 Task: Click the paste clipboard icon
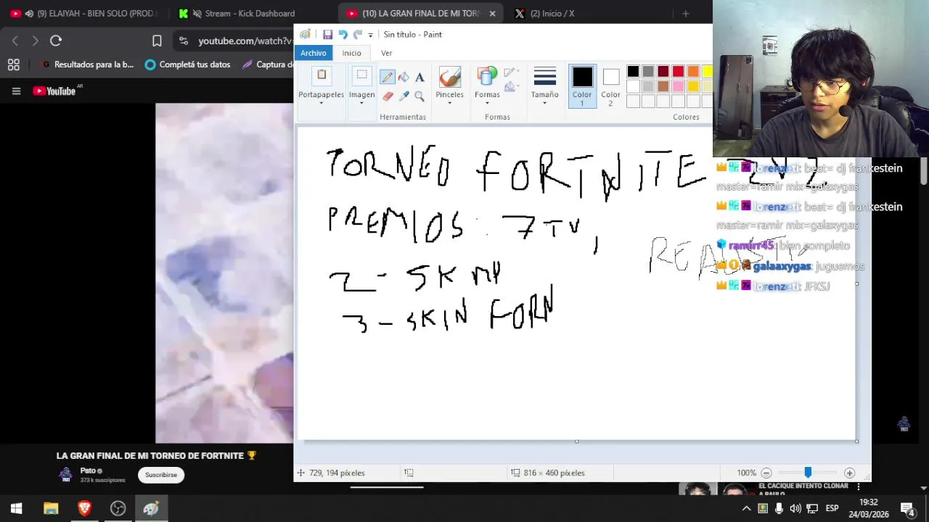click(322, 75)
